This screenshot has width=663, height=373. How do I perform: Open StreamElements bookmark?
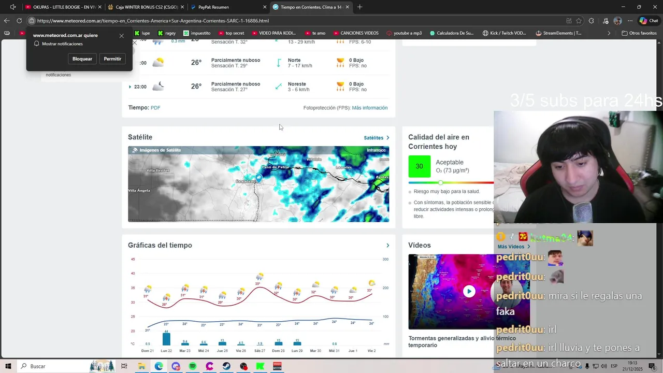pos(558,33)
